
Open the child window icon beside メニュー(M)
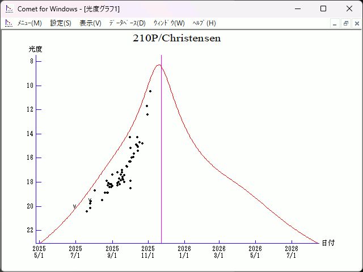click(9, 23)
